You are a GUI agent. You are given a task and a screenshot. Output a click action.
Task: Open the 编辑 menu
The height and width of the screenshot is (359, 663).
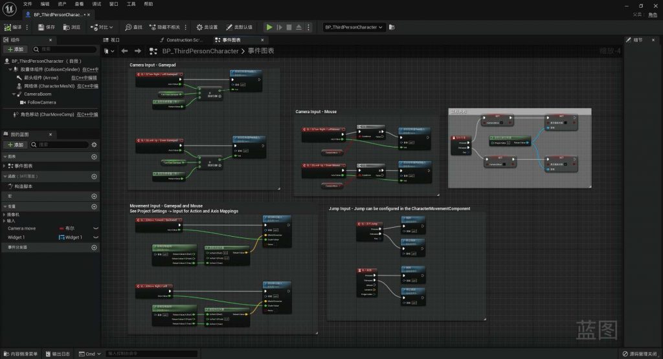click(45, 4)
